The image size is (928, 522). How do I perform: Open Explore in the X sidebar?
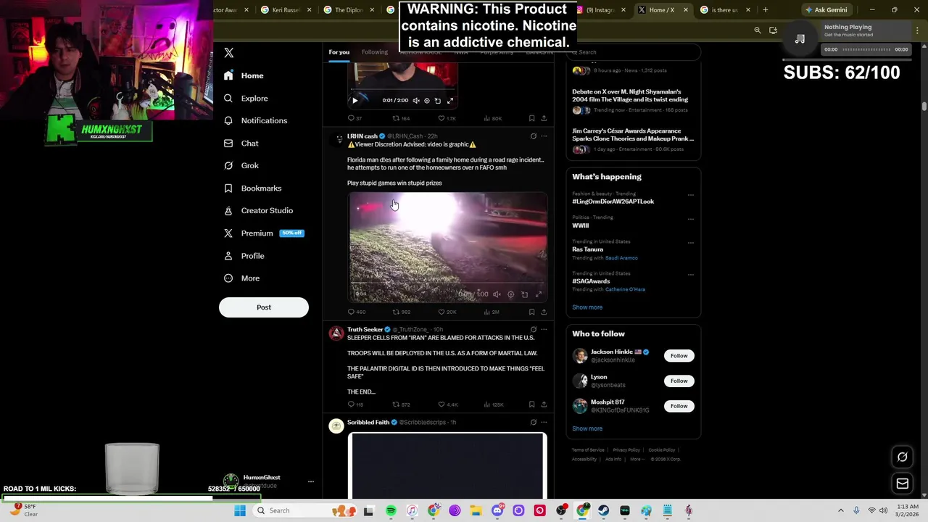246,98
